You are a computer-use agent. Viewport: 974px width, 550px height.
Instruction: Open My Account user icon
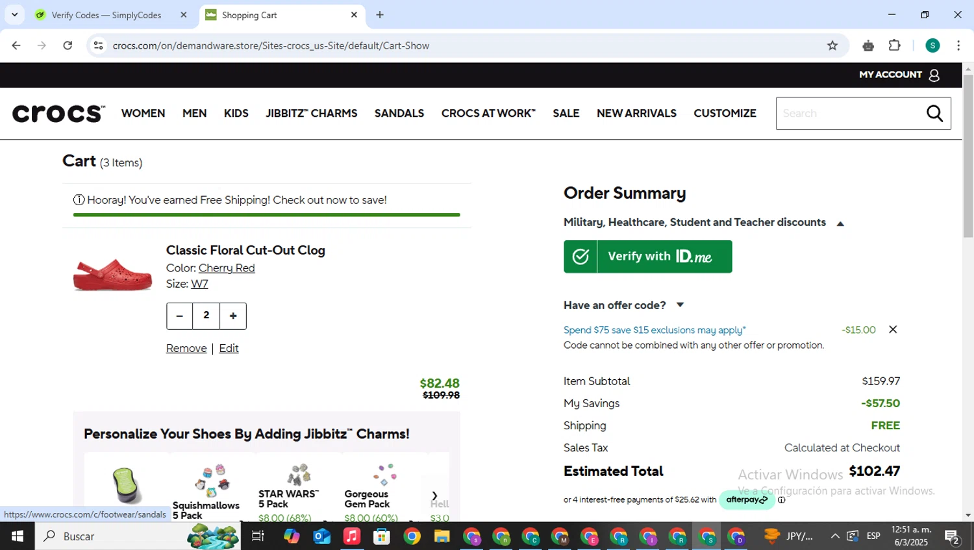pos(934,75)
